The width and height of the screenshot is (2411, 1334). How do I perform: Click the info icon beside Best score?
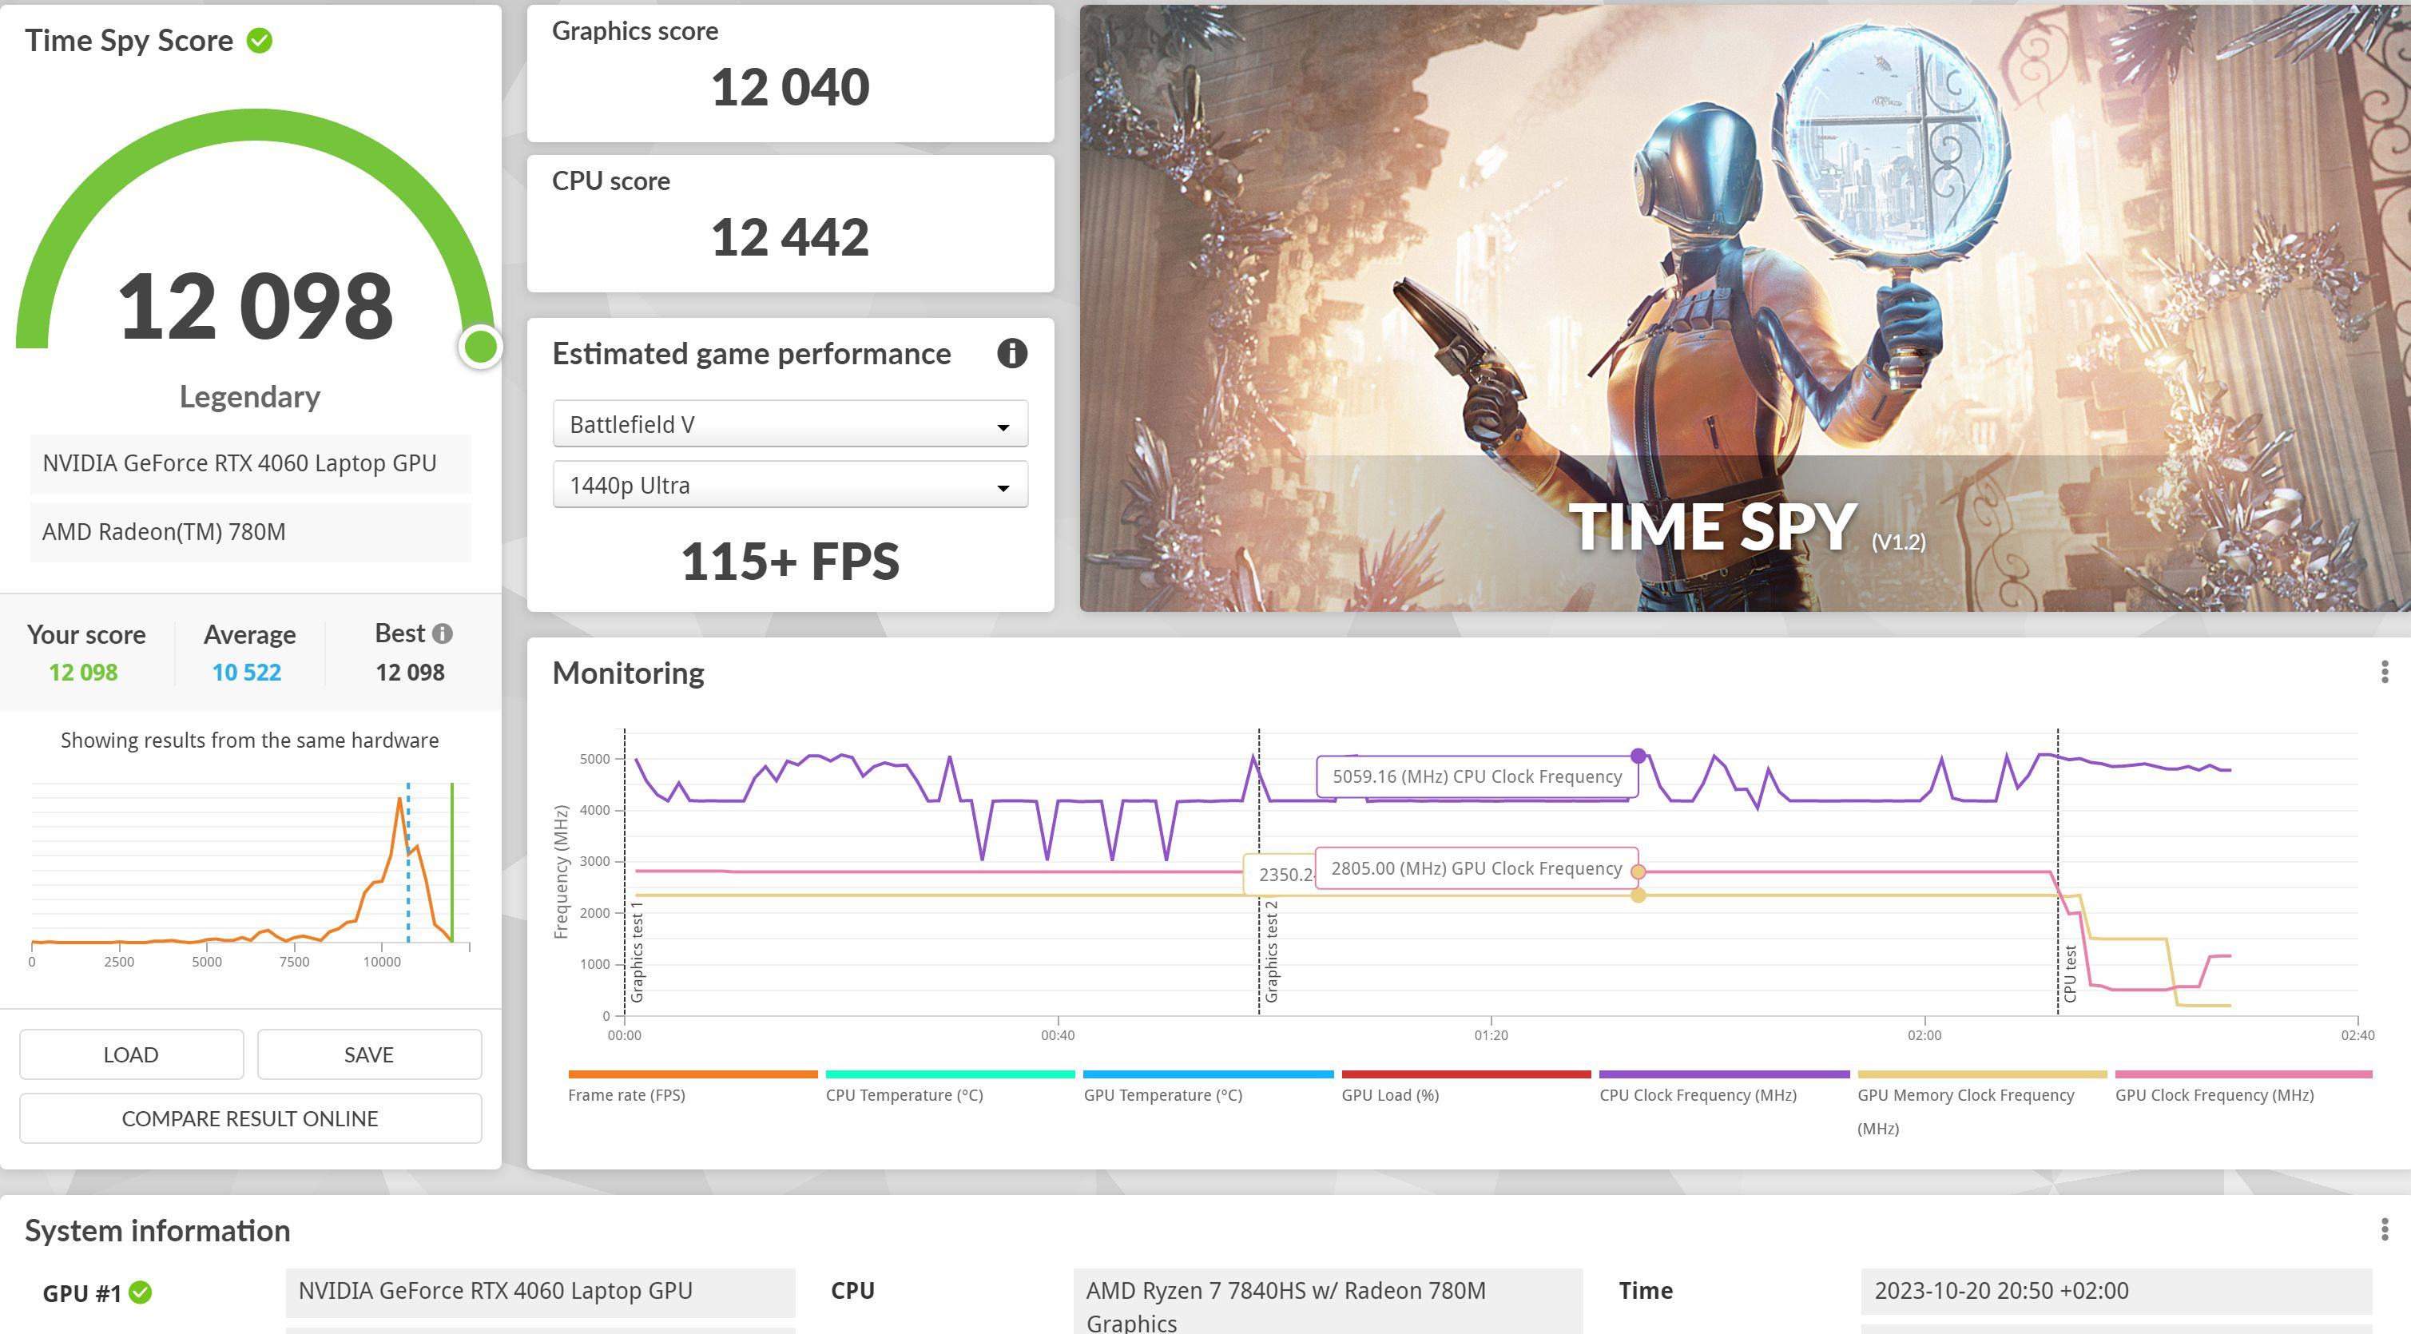point(443,633)
